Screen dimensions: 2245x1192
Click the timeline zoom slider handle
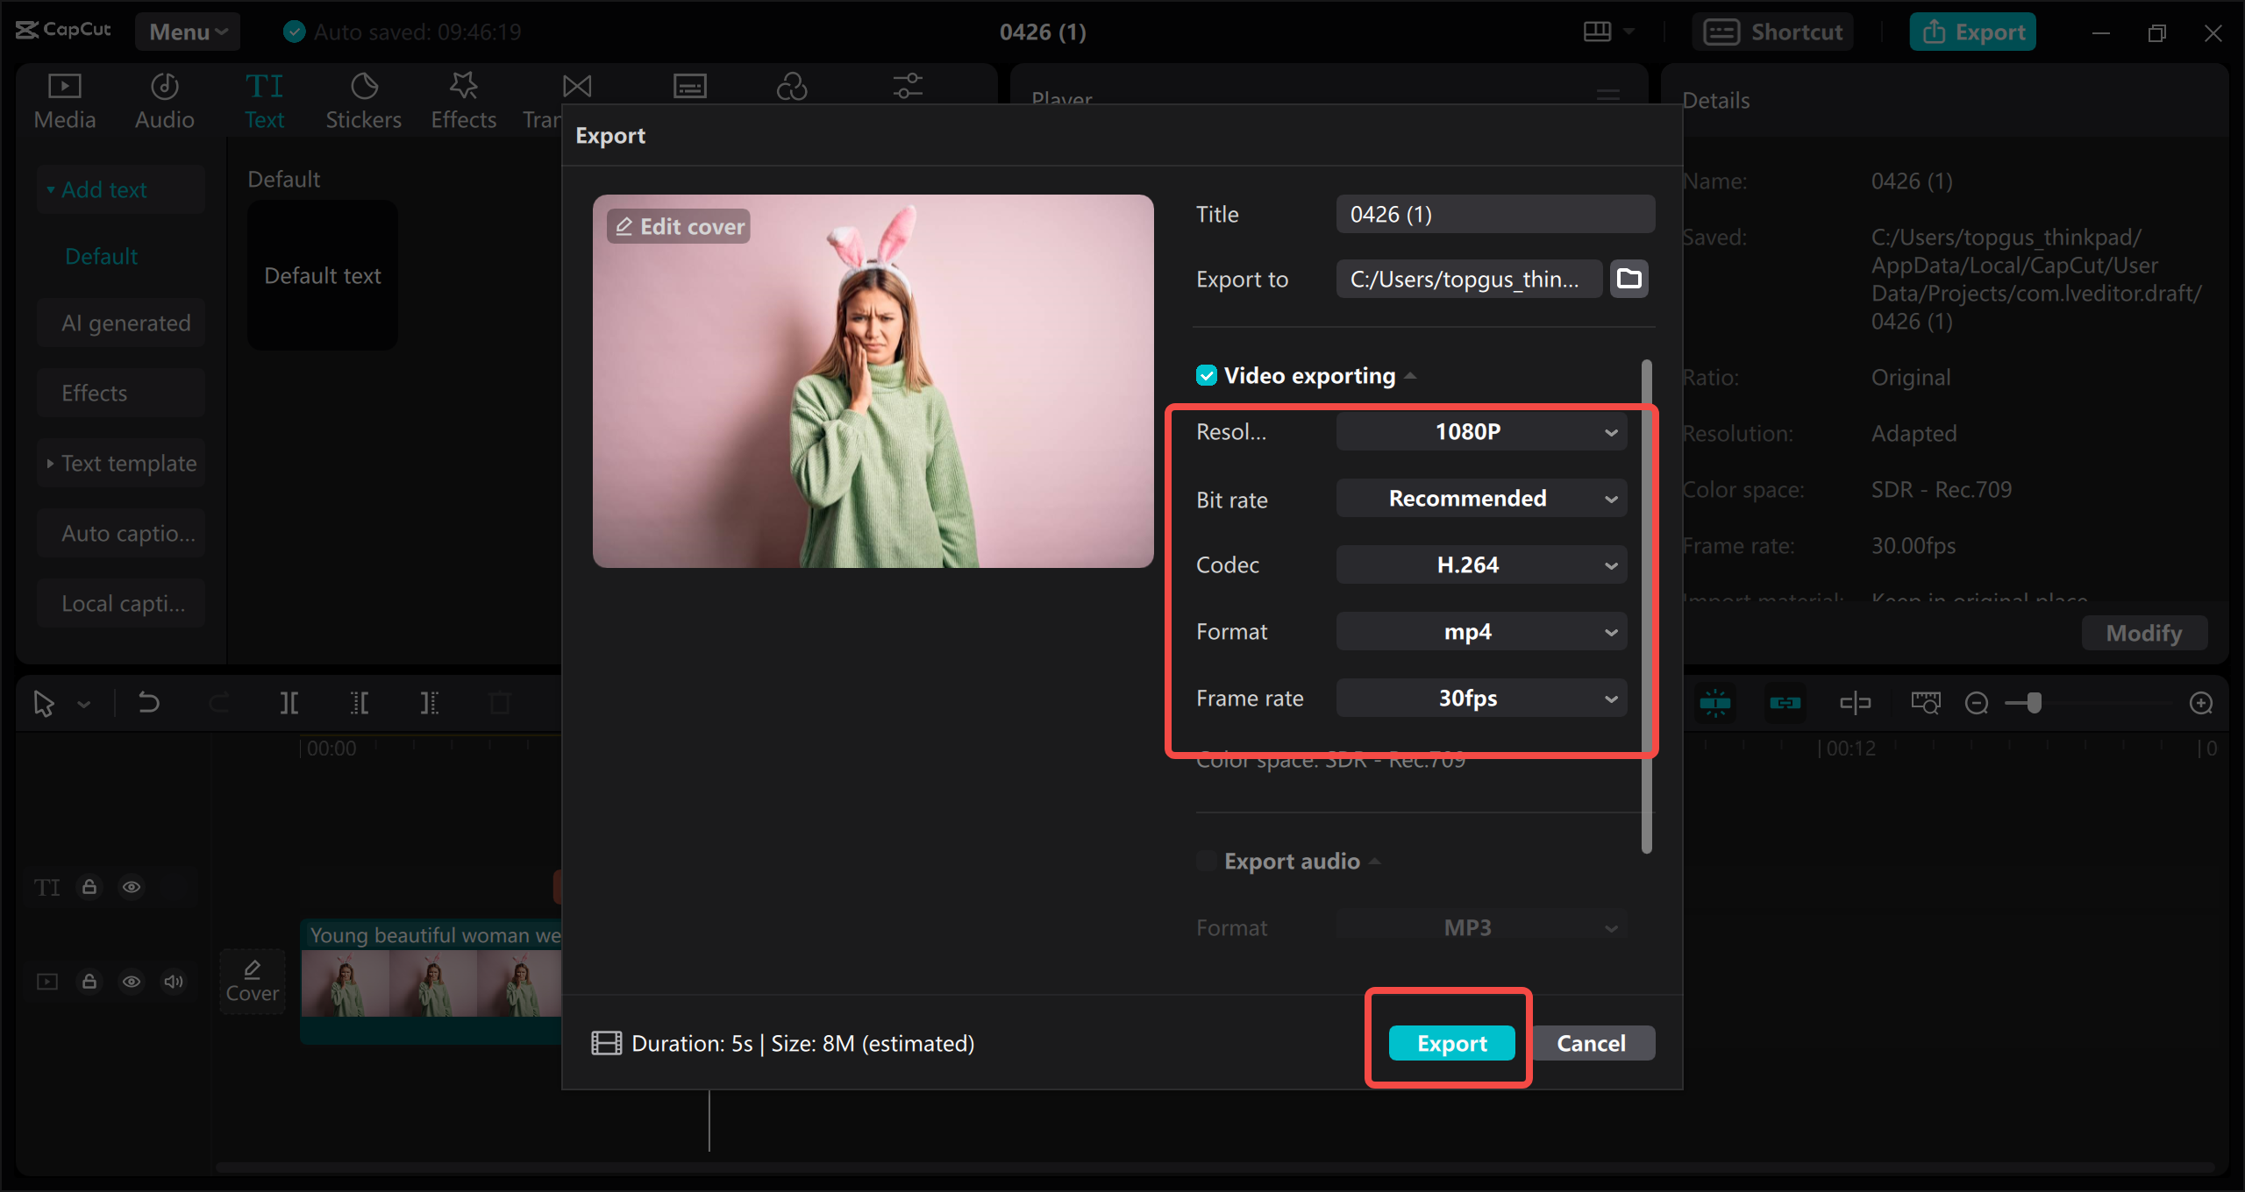click(x=2035, y=703)
